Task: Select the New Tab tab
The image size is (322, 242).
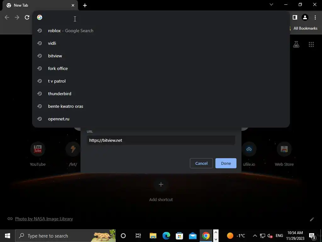Action: point(40,5)
